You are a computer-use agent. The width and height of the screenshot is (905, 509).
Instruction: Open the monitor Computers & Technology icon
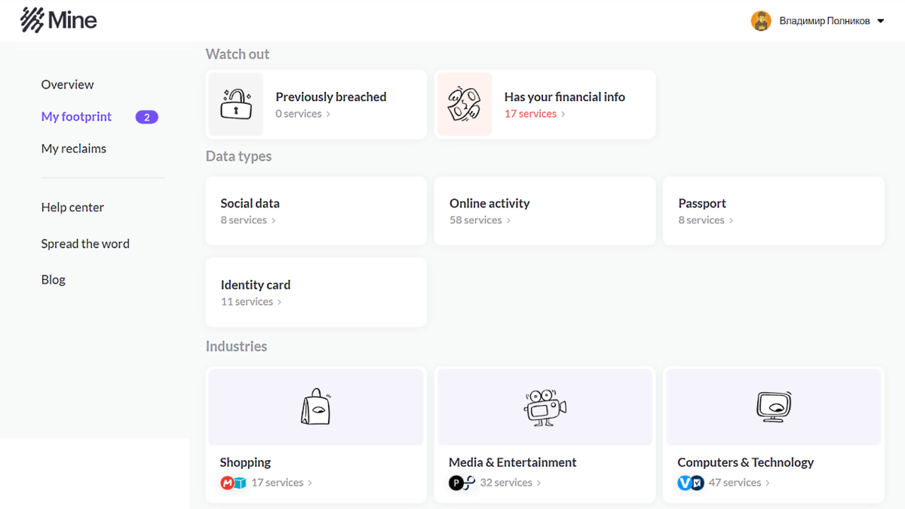coord(774,407)
